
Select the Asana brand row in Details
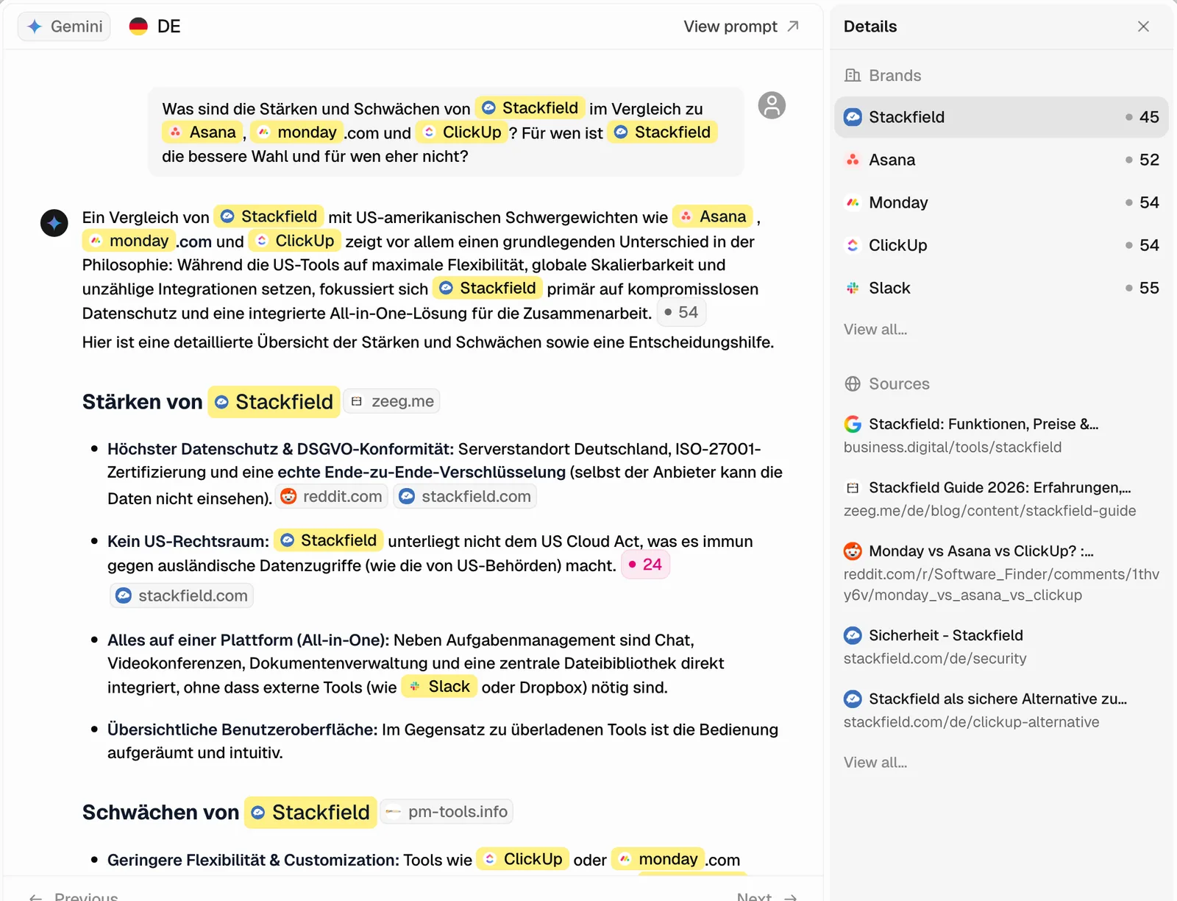point(1001,160)
